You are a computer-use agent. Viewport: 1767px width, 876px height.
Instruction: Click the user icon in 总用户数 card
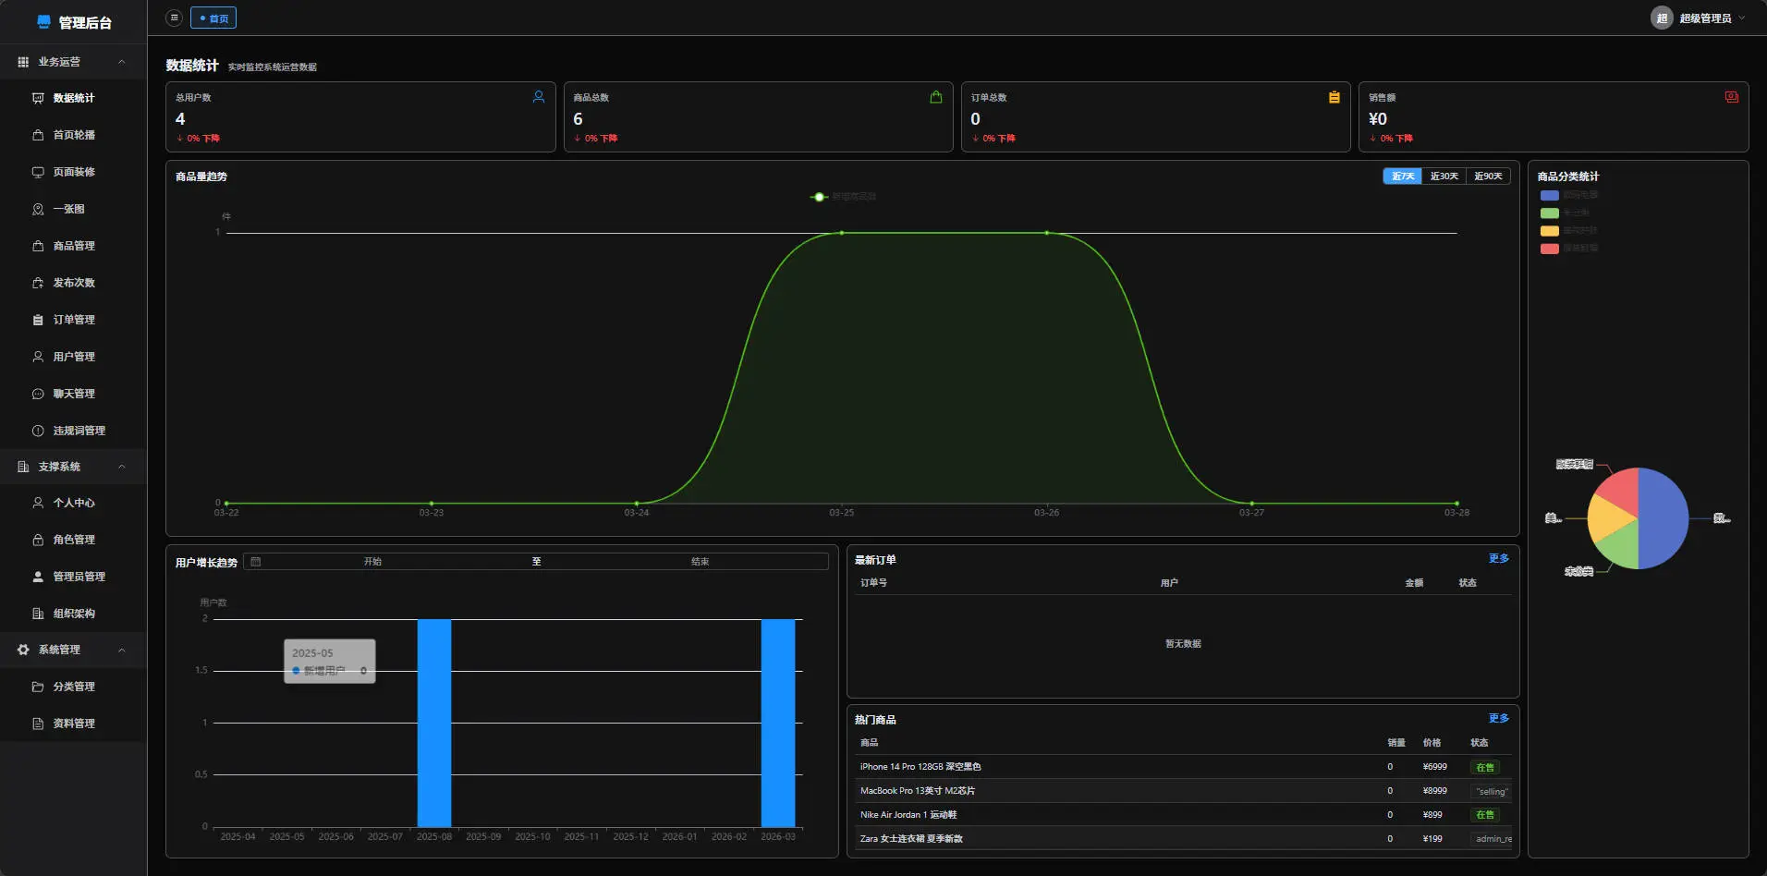[x=539, y=97]
